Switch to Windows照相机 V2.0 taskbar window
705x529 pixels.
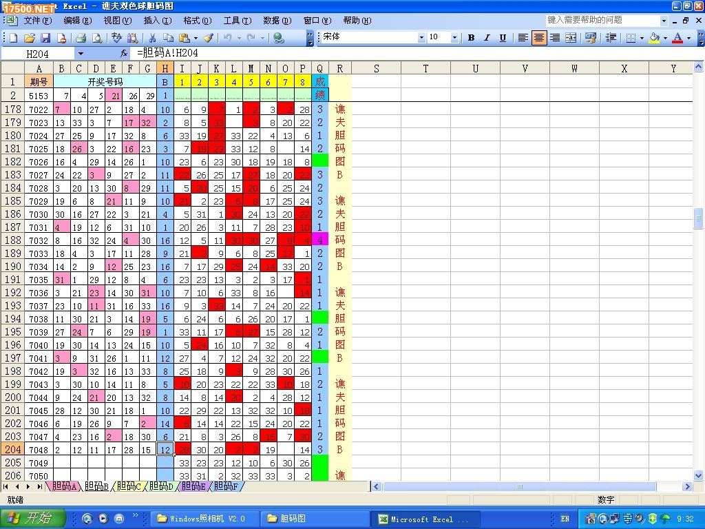click(x=204, y=519)
